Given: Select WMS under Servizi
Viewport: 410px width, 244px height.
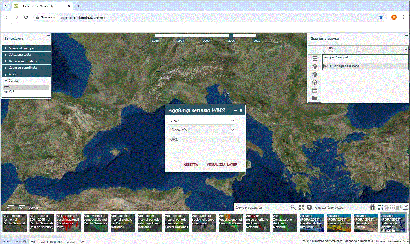Looking at the screenshot, I should (8, 87).
